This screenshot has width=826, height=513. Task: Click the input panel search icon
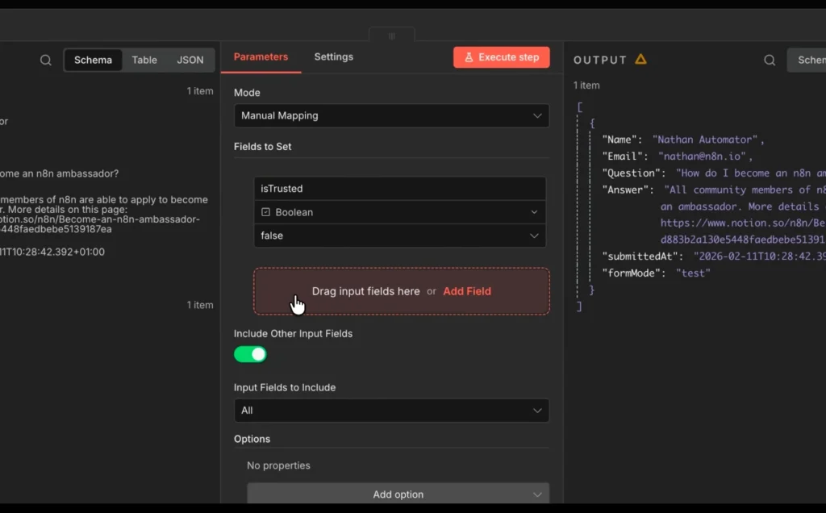tap(46, 60)
